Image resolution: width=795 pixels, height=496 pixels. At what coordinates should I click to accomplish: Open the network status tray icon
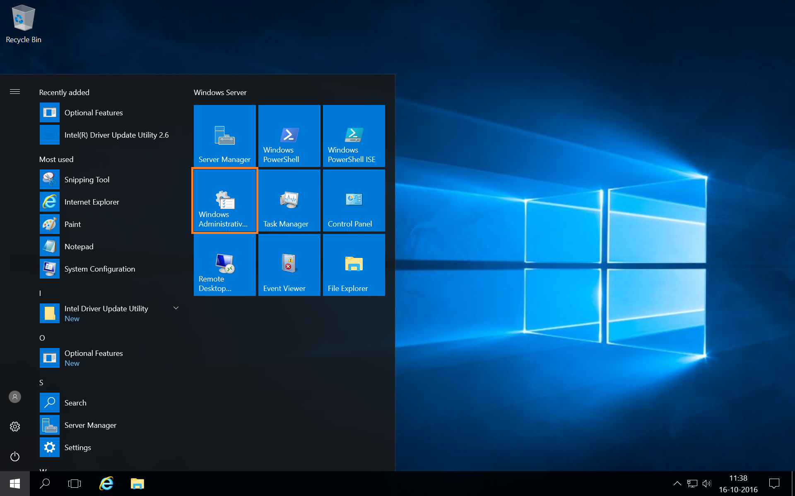coord(692,484)
